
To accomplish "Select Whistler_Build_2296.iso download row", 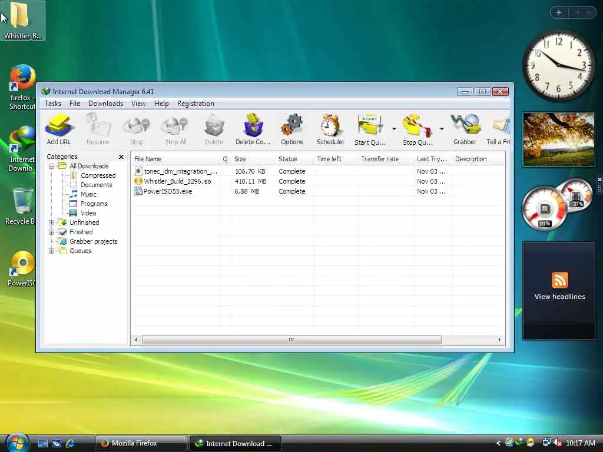I will point(317,181).
